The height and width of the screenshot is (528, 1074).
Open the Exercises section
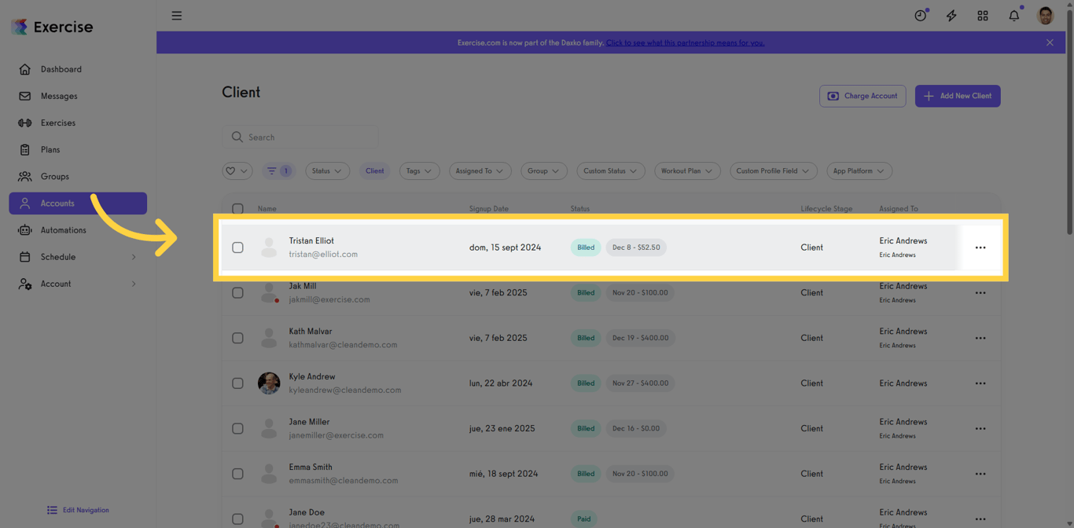click(x=59, y=123)
